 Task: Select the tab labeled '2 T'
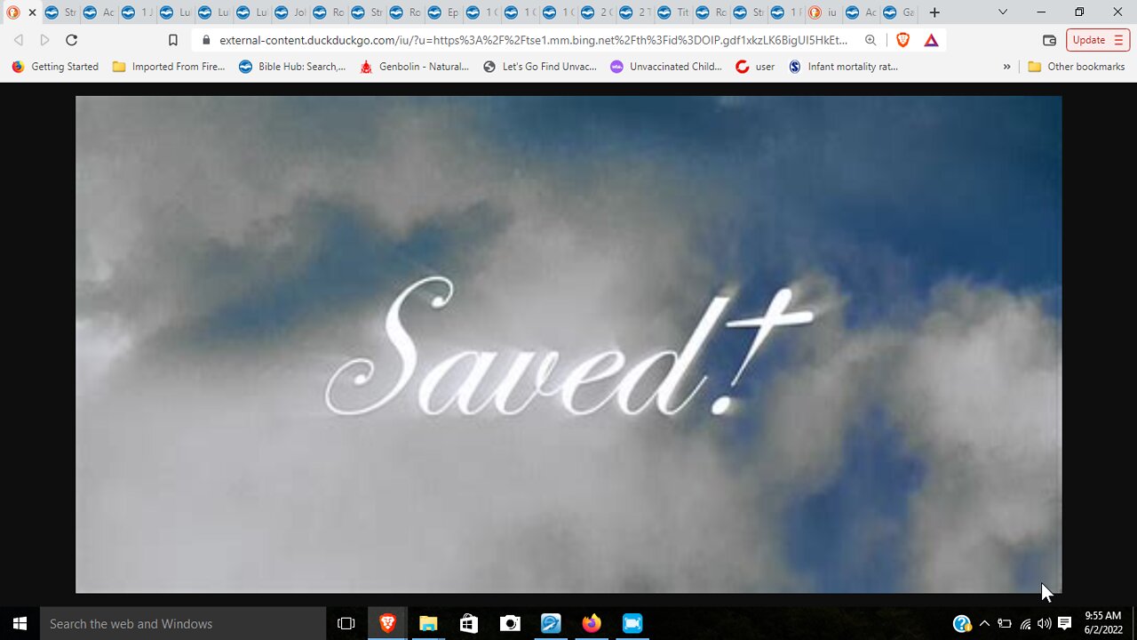[634, 12]
